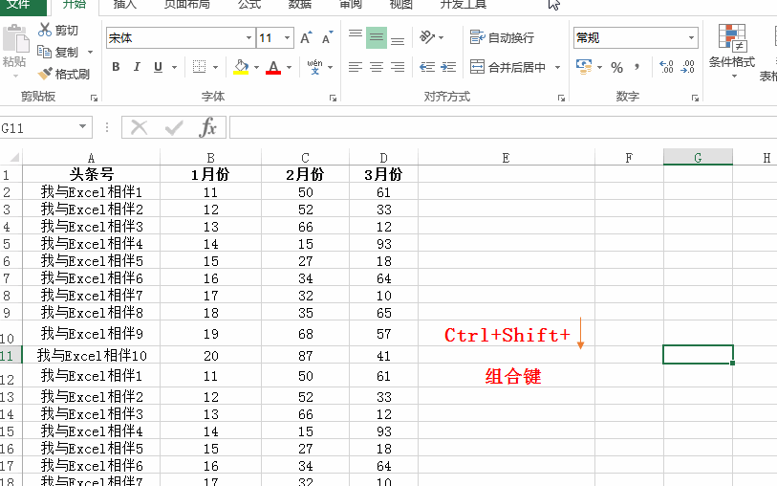The height and width of the screenshot is (486, 777).
Task: Expand merge and center dropdown arrow
Action: [x=557, y=67]
